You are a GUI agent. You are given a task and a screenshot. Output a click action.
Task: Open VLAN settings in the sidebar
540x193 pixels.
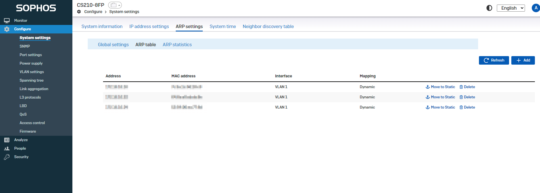coord(32,72)
